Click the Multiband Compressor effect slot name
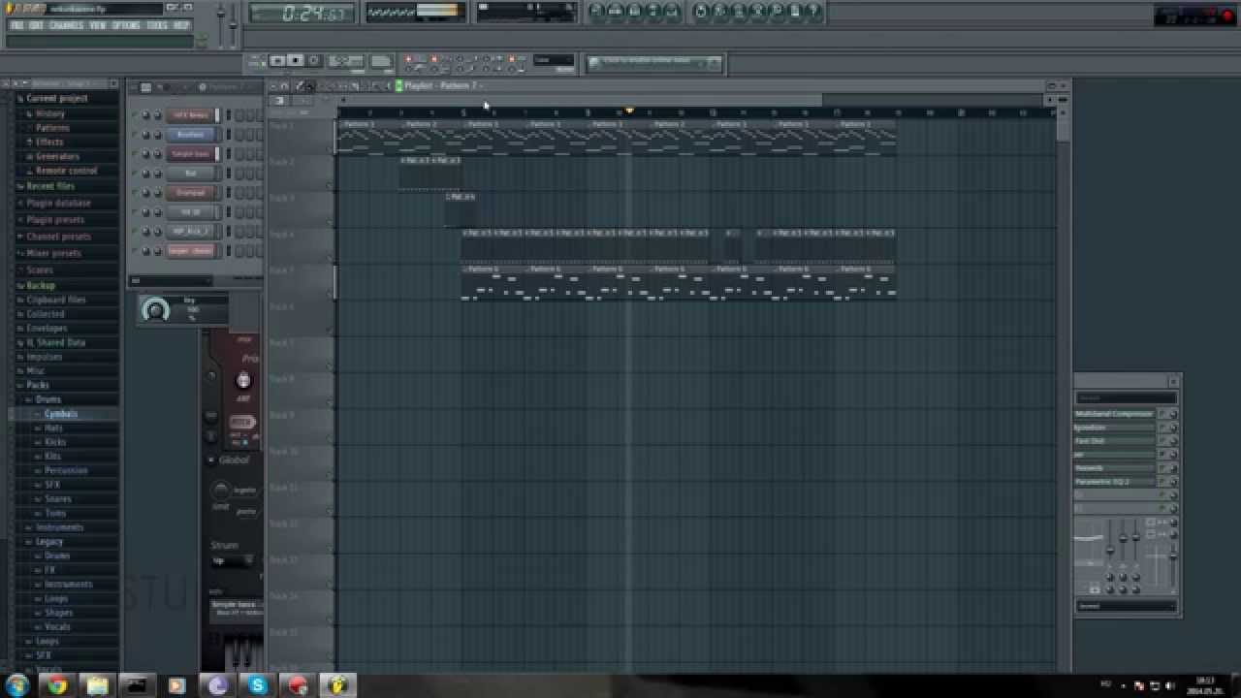This screenshot has width=1241, height=698. (x=1115, y=414)
